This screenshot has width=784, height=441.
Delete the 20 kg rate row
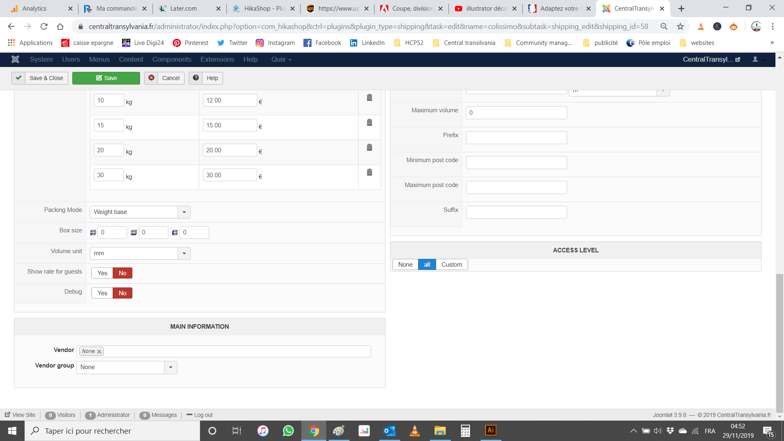point(369,147)
